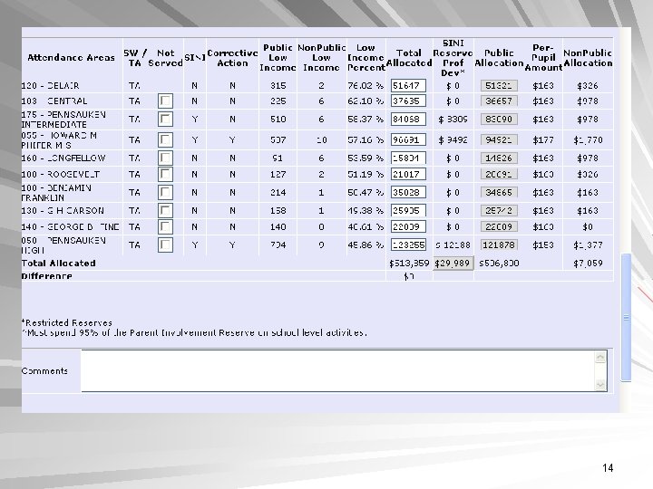
Task: Click G H Carson Public Allocation field
Action: pyautogui.click(x=499, y=210)
